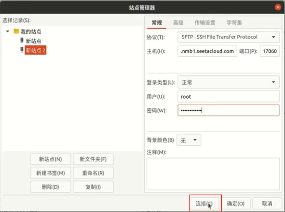Click the 删除(D) button
This screenshot has height=212, width=285.
51,187
